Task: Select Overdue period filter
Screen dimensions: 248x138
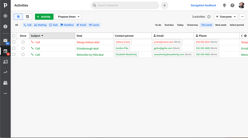Action: [x=169, y=25]
